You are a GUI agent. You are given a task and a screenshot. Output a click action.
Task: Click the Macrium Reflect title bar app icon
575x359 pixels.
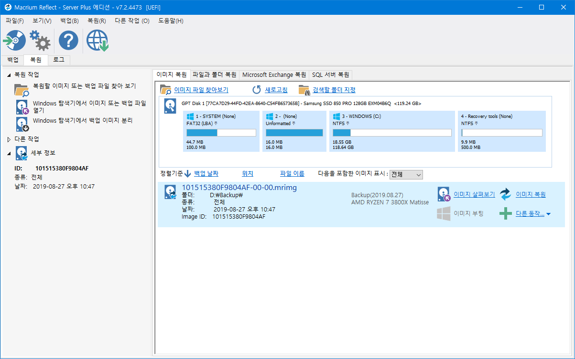click(8, 7)
